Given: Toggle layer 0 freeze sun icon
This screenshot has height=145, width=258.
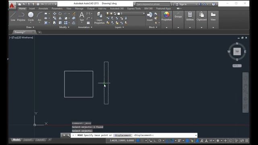Looking at the screenshot, I should 111,13.
